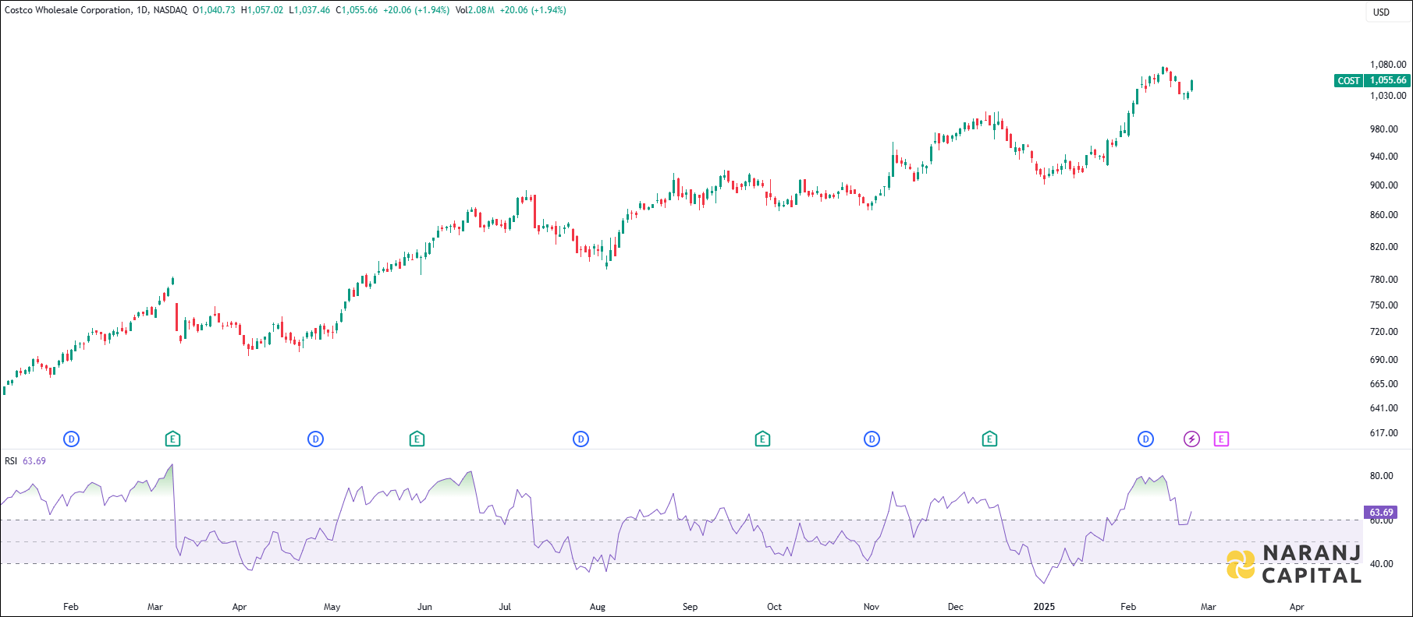Click the dividend marker in Feb 2025

tap(1145, 439)
